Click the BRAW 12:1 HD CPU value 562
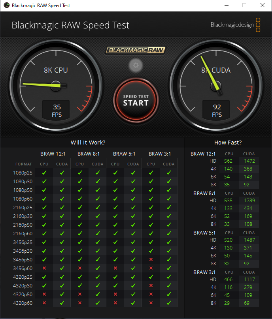 point(228,161)
